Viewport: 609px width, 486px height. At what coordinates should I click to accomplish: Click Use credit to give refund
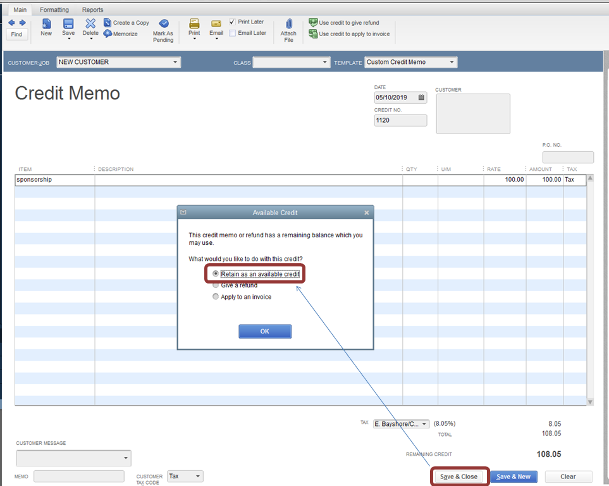click(x=344, y=23)
